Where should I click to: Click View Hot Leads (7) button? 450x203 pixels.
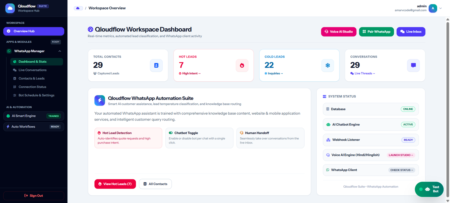115,184
